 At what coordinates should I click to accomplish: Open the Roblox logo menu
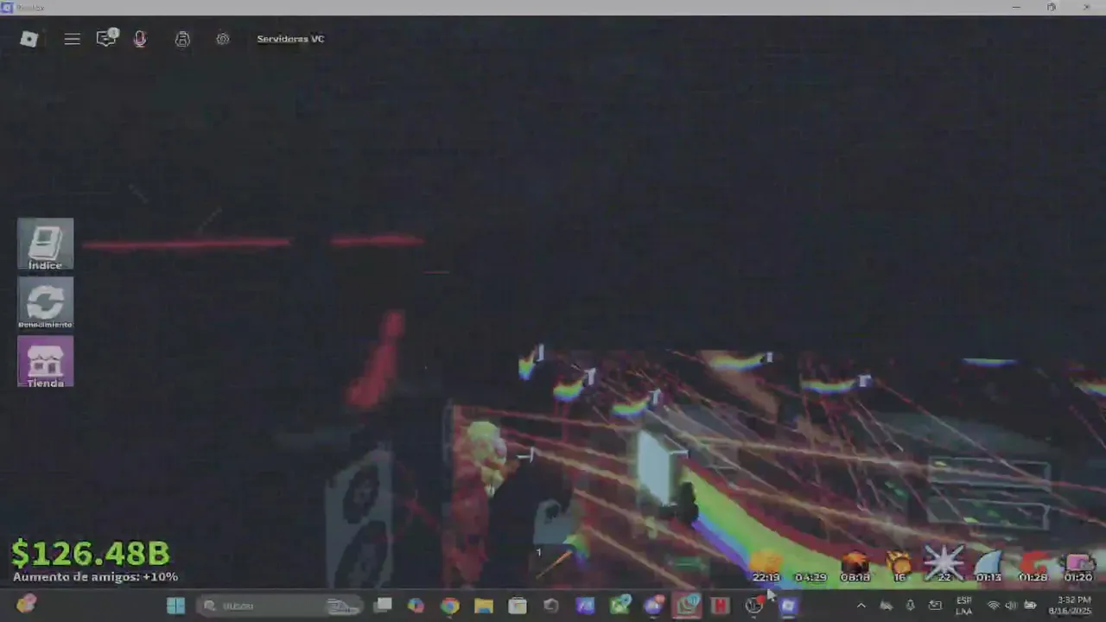29,39
